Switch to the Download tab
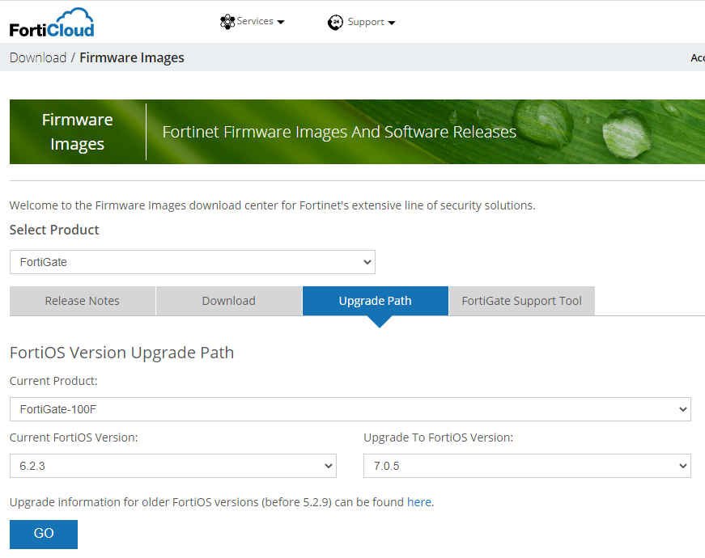 point(229,301)
